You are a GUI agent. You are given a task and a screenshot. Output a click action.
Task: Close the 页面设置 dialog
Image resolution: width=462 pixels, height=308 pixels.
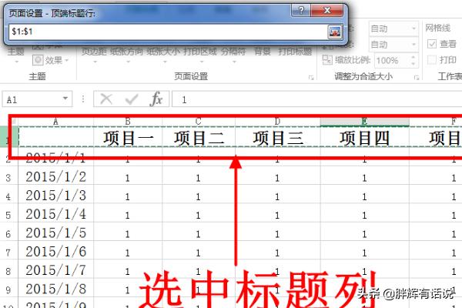326,10
